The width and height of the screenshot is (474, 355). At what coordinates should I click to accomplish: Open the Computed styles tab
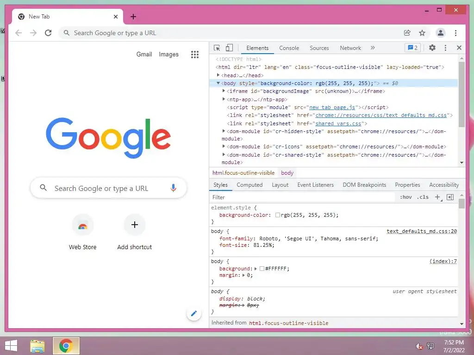tap(249, 185)
